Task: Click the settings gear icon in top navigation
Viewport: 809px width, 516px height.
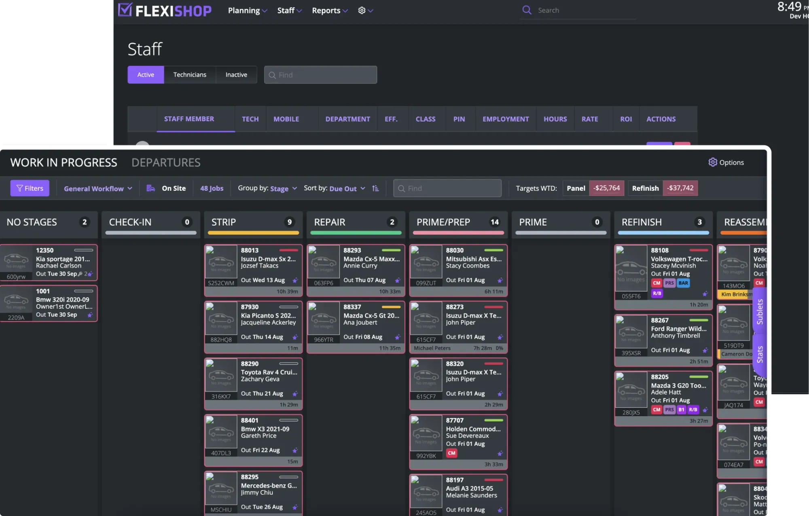Action: 362,11
